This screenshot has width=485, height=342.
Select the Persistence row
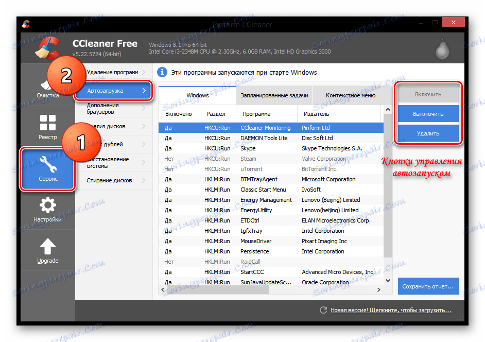271,251
